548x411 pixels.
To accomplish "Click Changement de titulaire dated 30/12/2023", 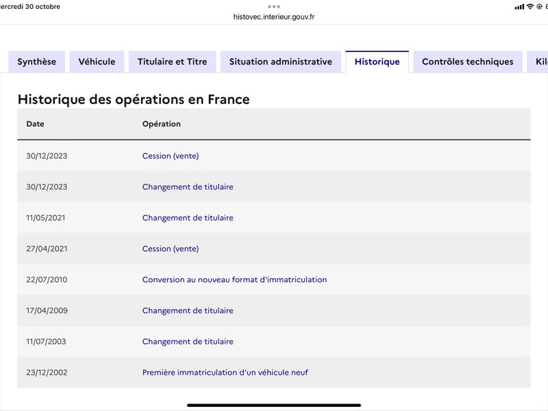I will point(188,187).
